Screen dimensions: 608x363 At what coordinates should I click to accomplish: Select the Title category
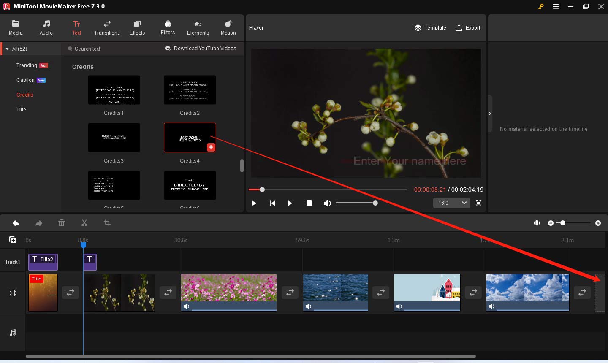coord(21,110)
